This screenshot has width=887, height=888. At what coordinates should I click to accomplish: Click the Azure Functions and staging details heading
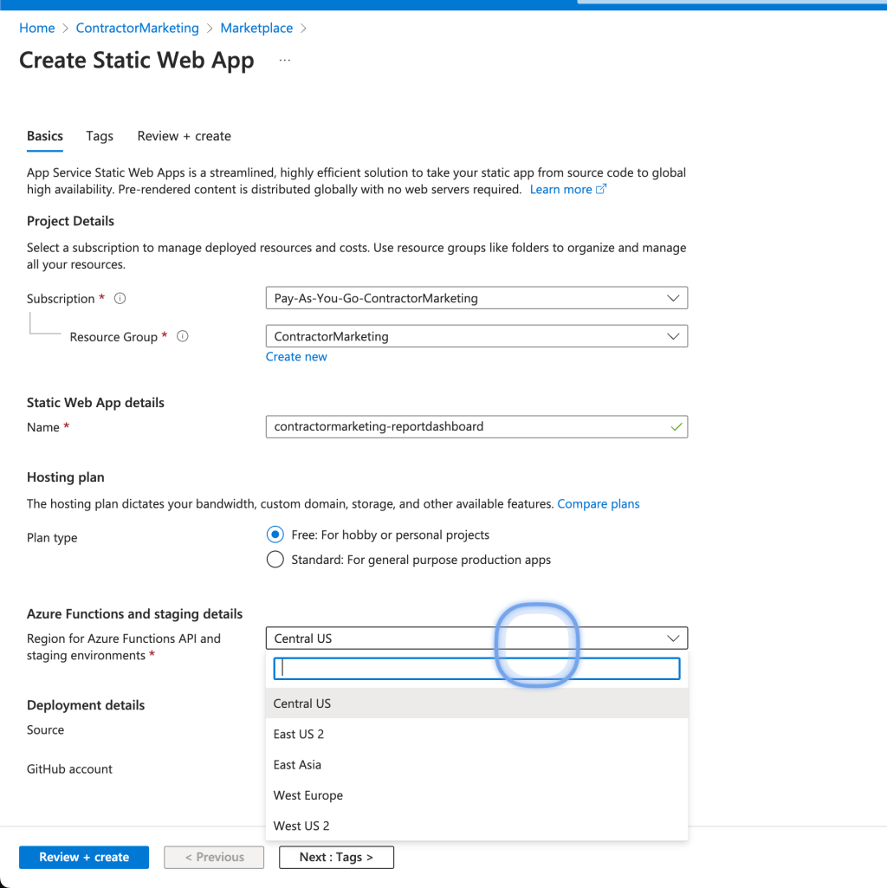click(x=134, y=614)
